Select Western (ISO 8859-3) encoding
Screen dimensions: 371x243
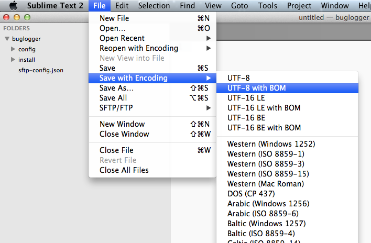tap(288, 164)
